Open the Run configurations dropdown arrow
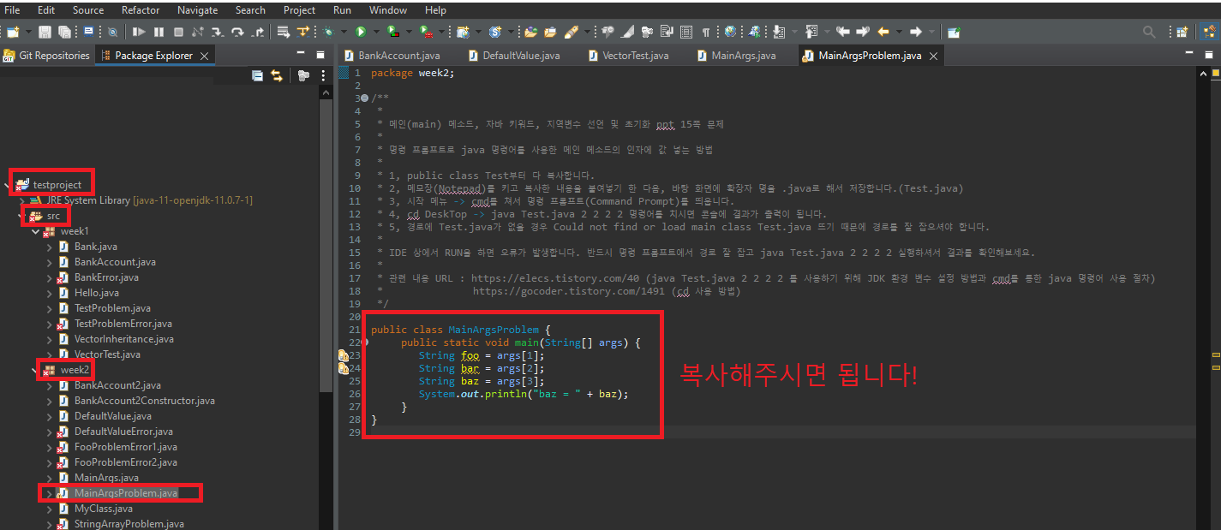 (x=376, y=32)
